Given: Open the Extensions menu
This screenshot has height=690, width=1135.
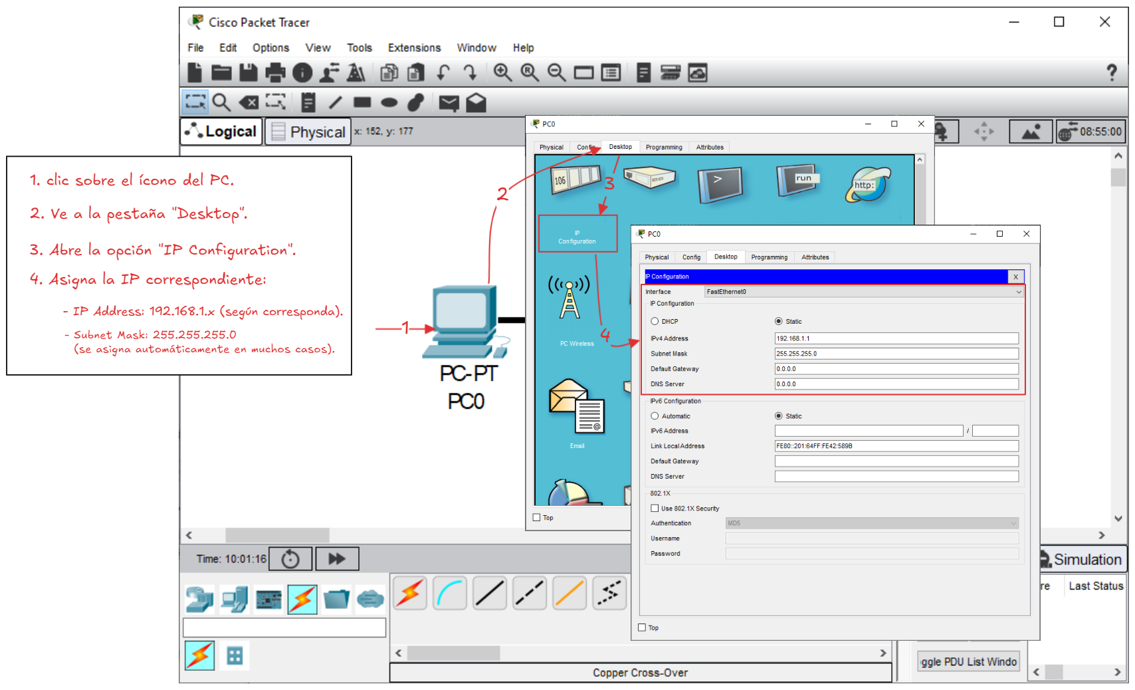Looking at the screenshot, I should (414, 48).
